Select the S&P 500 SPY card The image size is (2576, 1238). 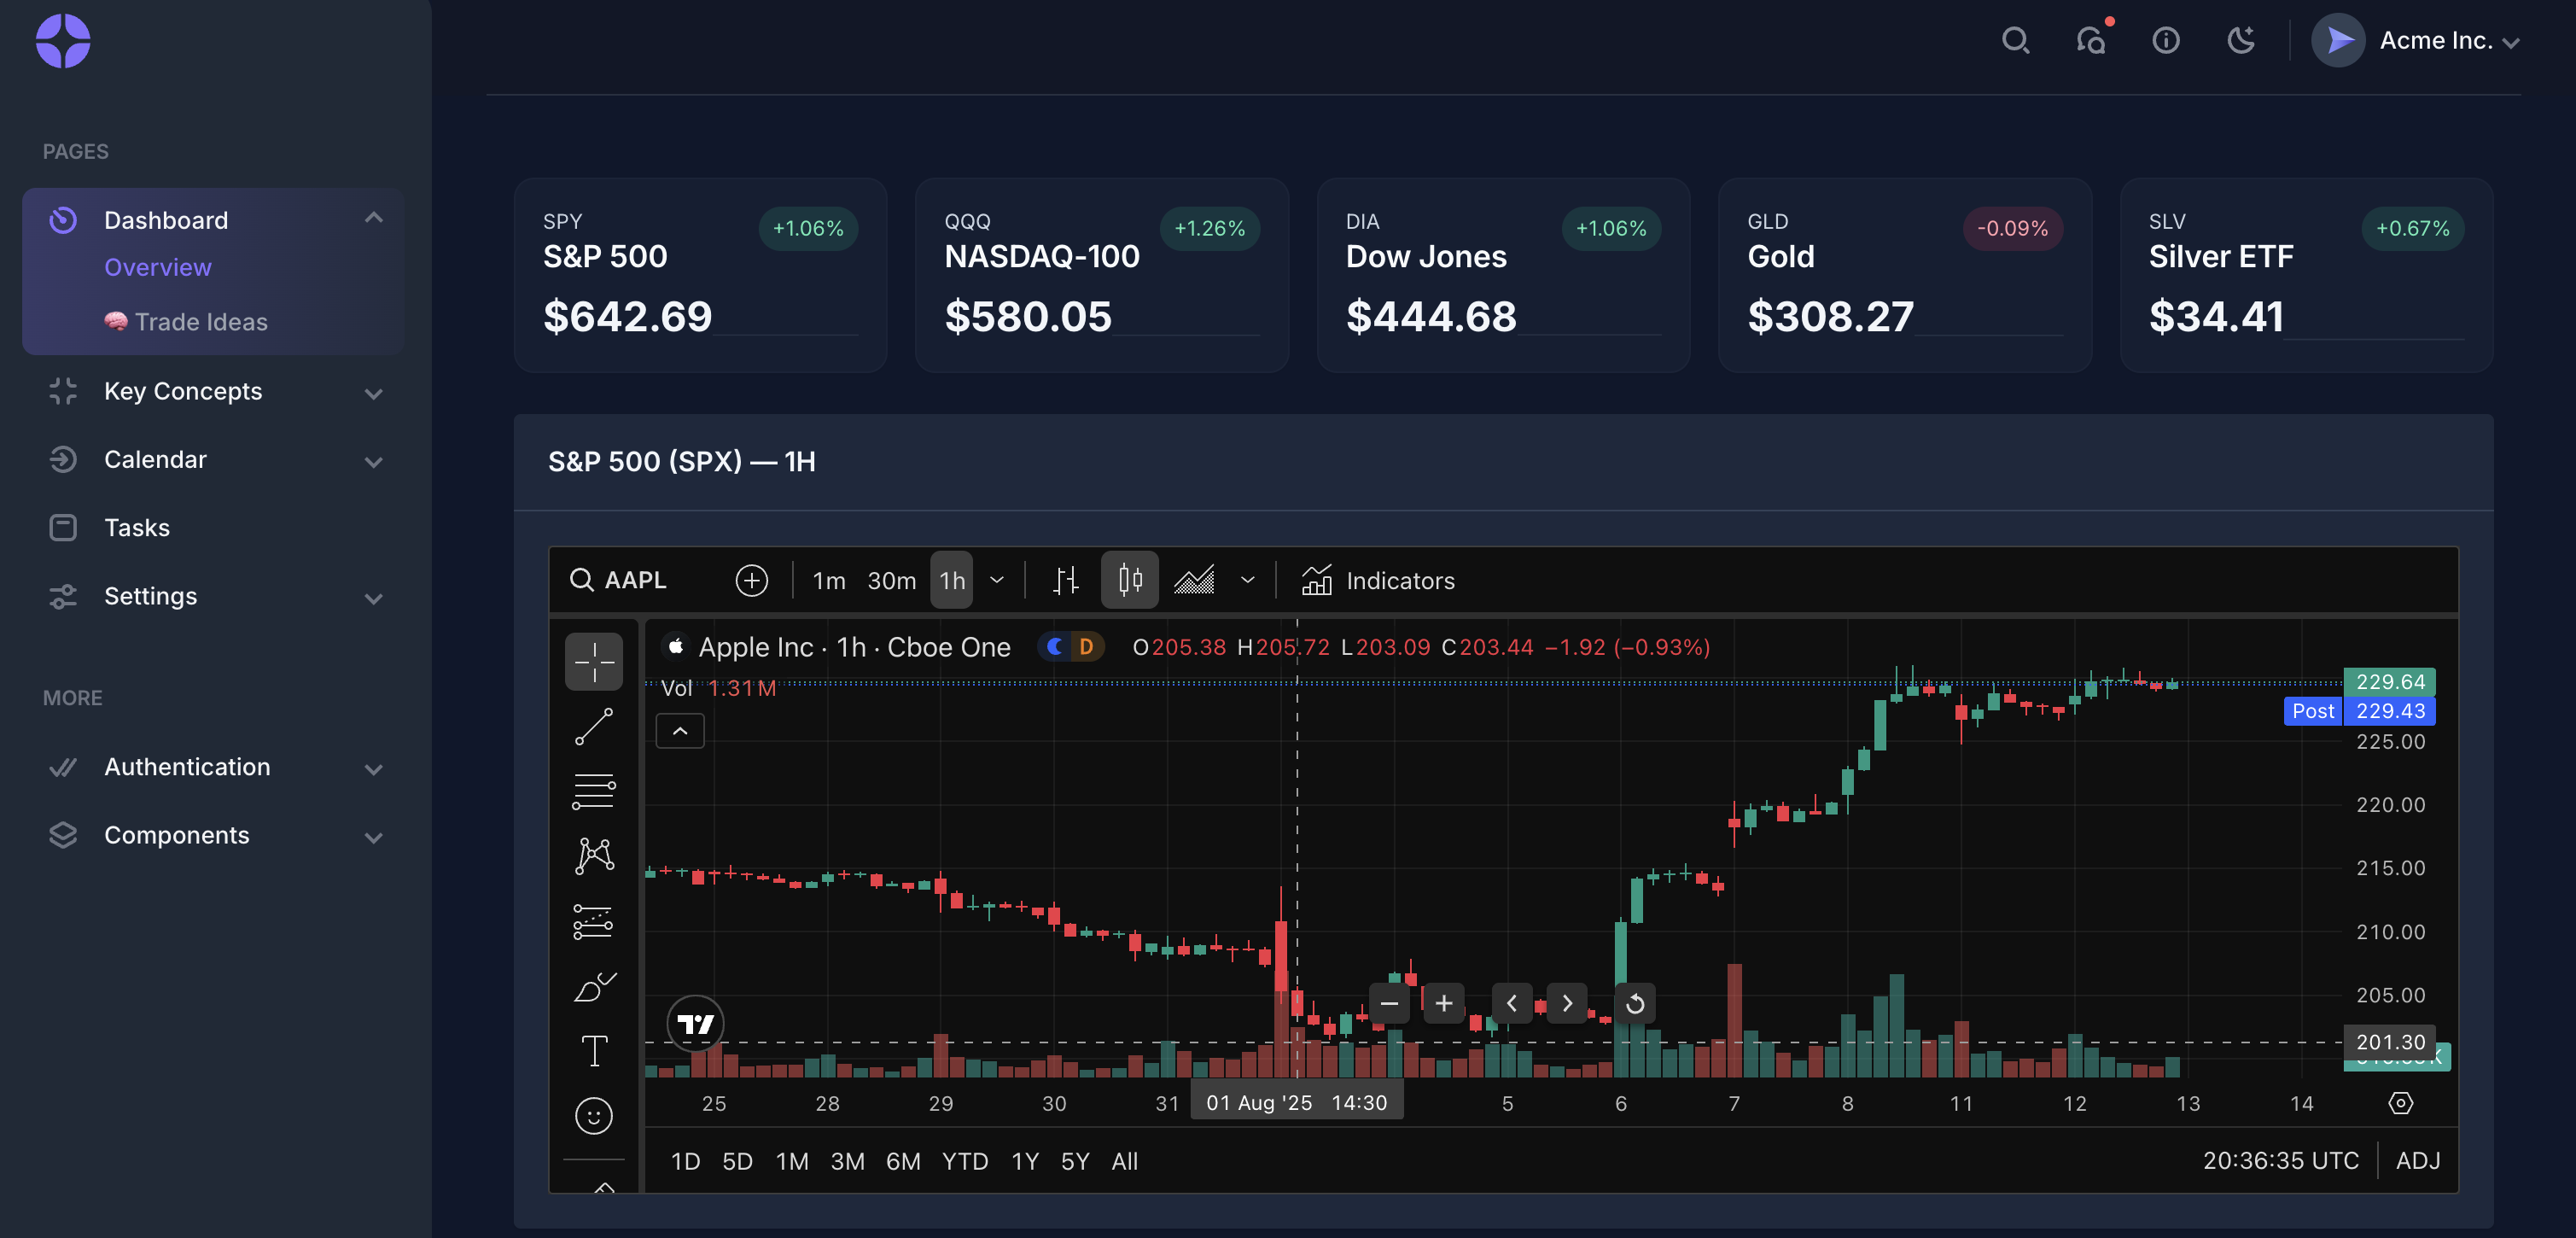pos(700,275)
